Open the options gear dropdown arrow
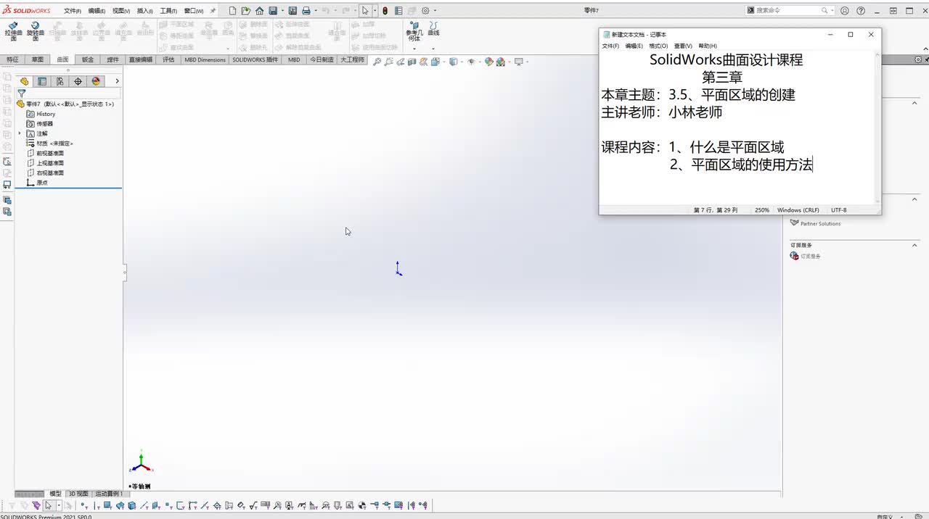 pyautogui.click(x=435, y=11)
